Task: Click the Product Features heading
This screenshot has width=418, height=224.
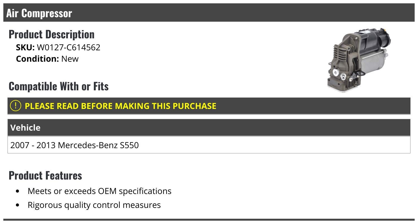Action: tap(45, 175)
